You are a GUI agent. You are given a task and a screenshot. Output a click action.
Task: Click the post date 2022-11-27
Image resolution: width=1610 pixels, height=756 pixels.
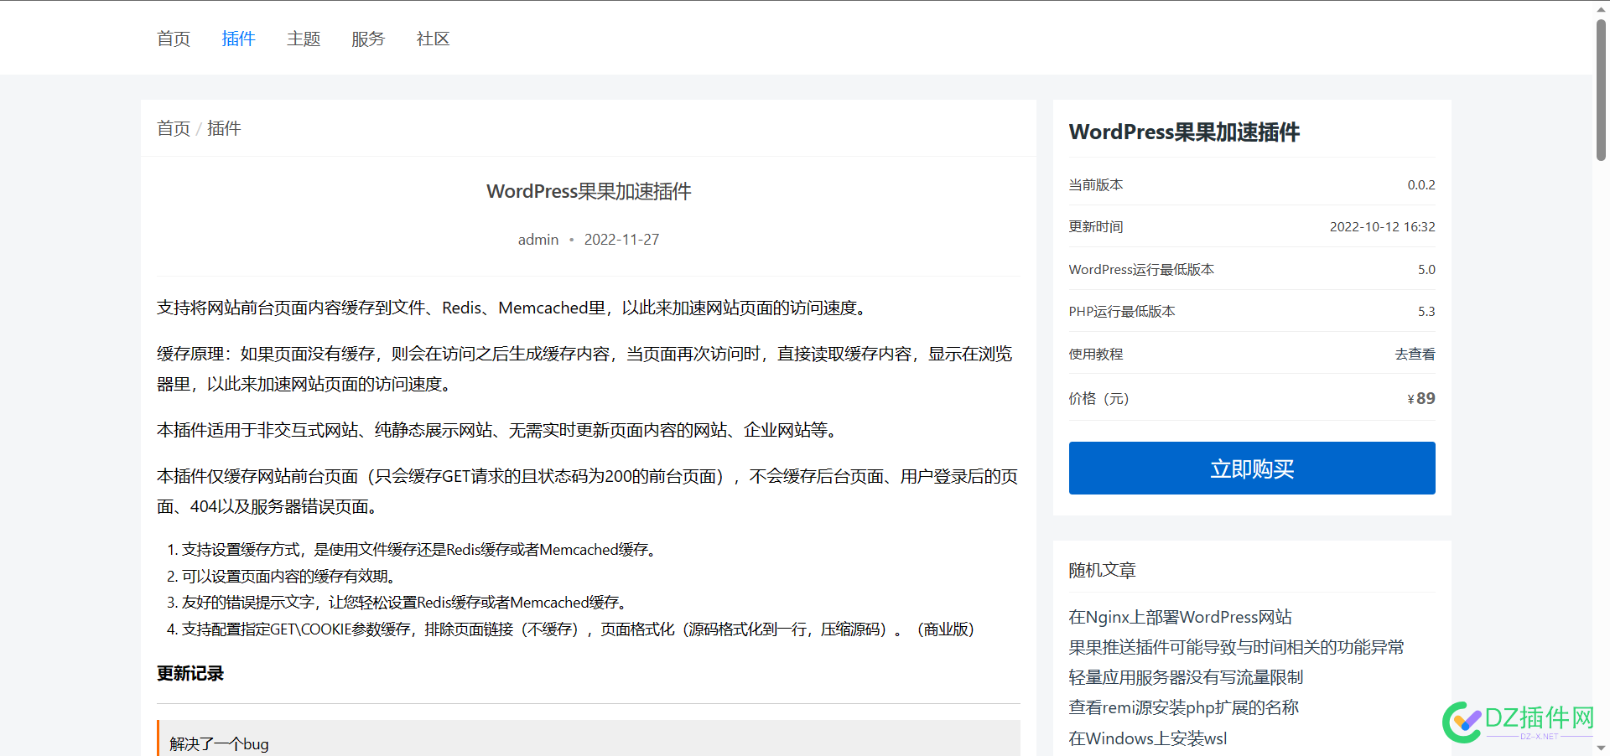[621, 240]
